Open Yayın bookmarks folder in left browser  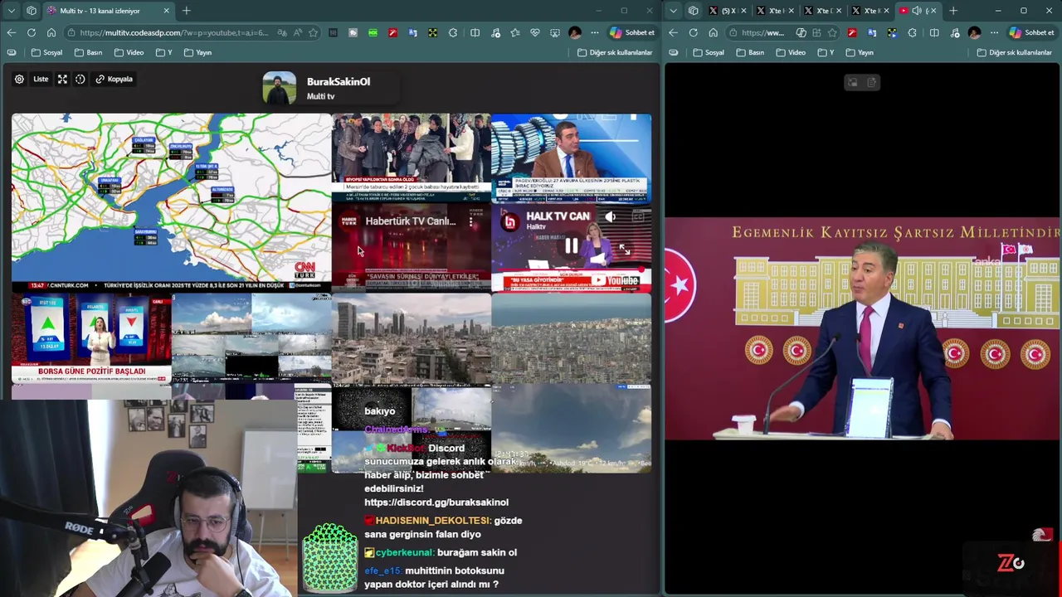(198, 52)
